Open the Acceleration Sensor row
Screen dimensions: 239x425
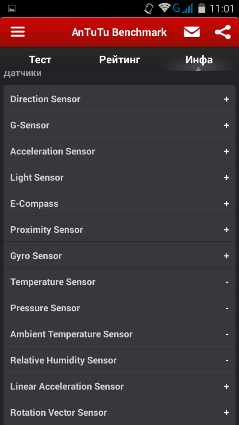[x=119, y=151]
